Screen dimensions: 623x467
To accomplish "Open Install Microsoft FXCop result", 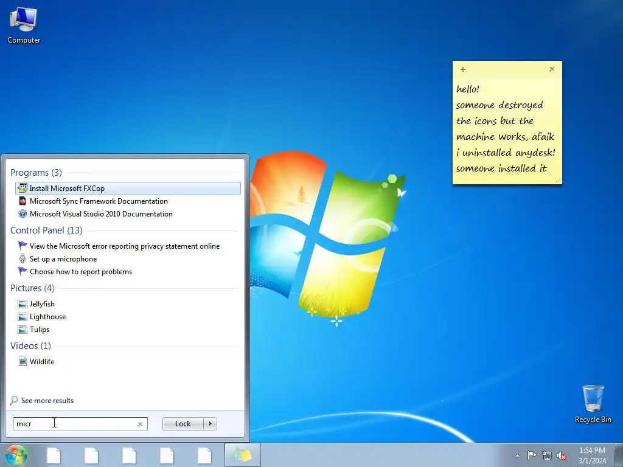I will coord(128,189).
